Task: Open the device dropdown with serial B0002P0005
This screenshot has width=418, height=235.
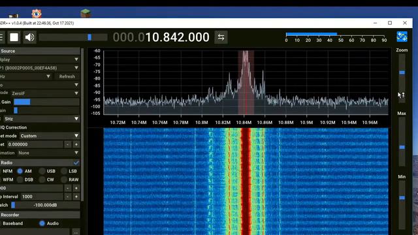Action: [40, 68]
